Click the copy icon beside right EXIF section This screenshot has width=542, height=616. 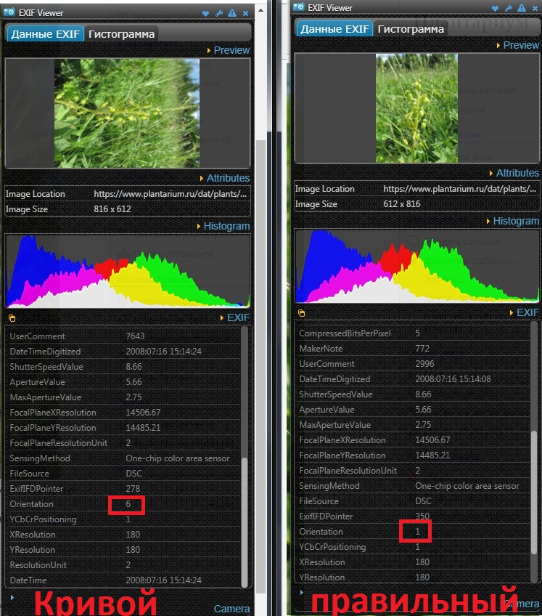(x=301, y=313)
